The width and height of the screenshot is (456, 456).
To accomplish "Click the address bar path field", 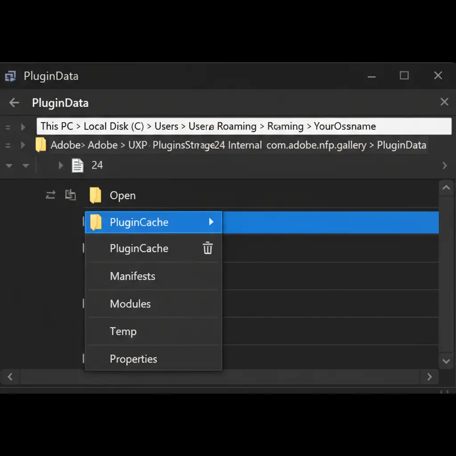I will 244,126.
